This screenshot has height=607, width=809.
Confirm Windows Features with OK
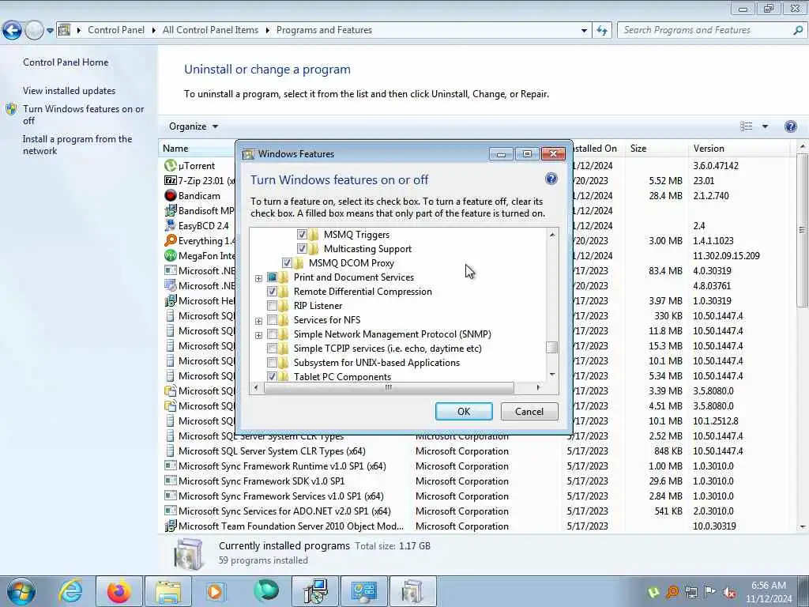point(464,411)
